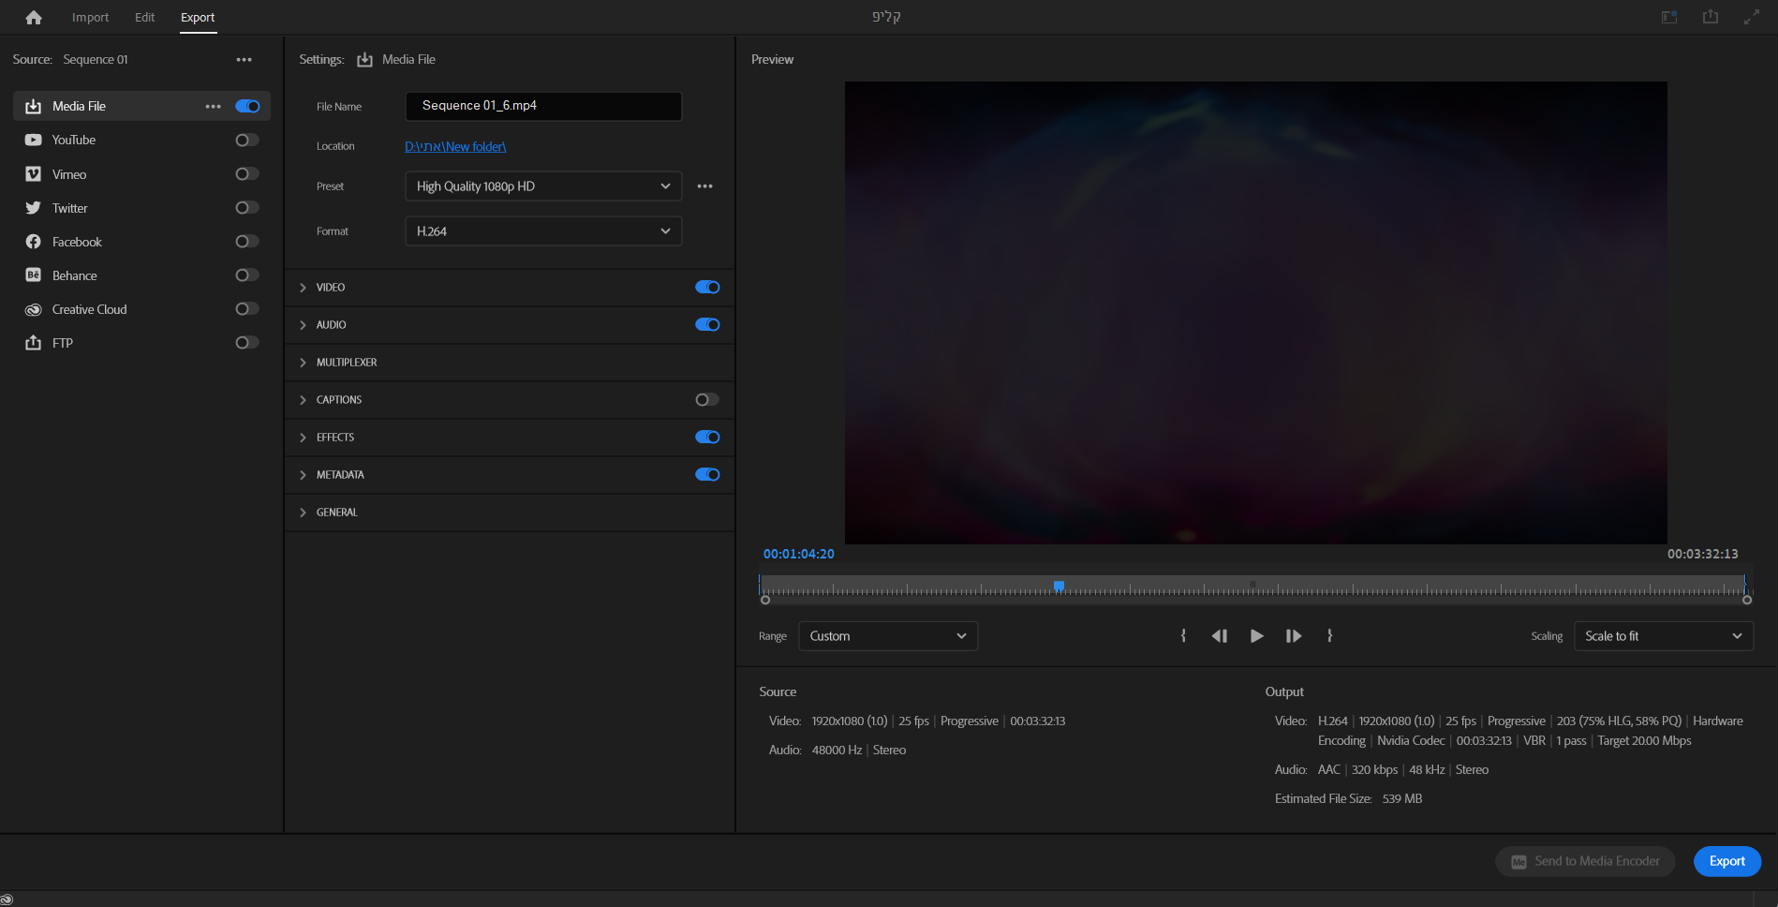Click Creative Cloud status icon in status bar
The image size is (1778, 907).
pos(7,900)
